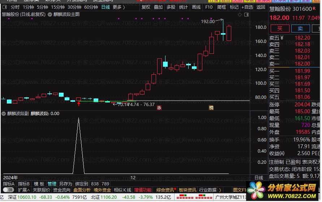Open the 模板 tab
The width and height of the screenshot is (322, 202).
click(x=39, y=184)
